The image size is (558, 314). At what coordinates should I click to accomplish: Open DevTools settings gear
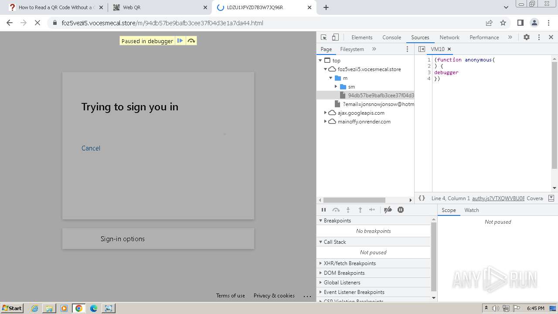pyautogui.click(x=527, y=38)
